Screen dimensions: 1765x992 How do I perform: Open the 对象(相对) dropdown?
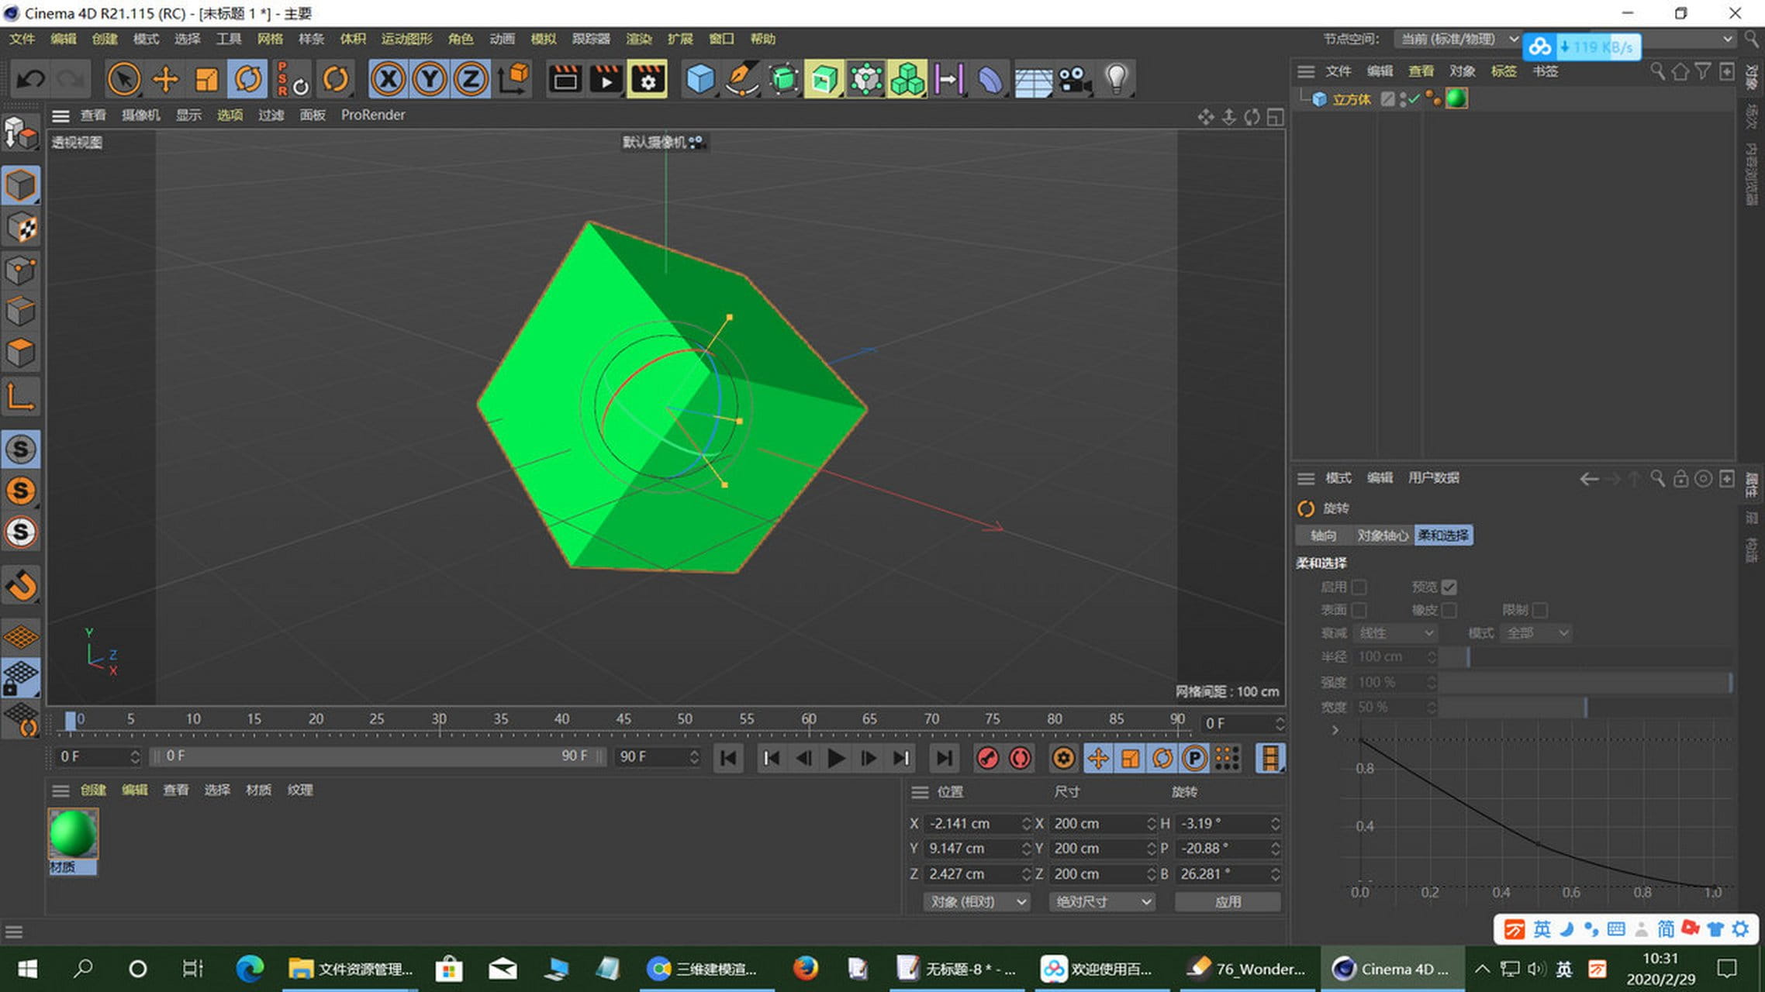click(976, 902)
